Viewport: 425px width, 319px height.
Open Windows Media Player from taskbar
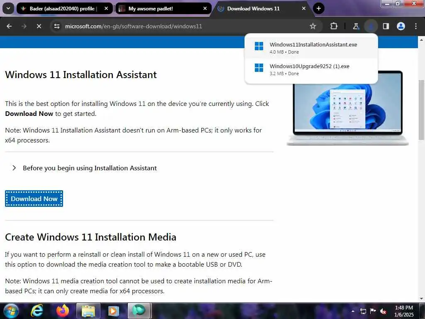click(x=114, y=311)
